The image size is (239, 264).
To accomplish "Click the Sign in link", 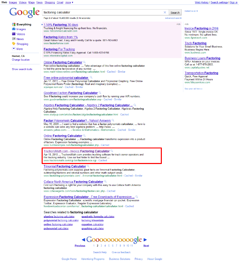I will [x=234, y=2].
